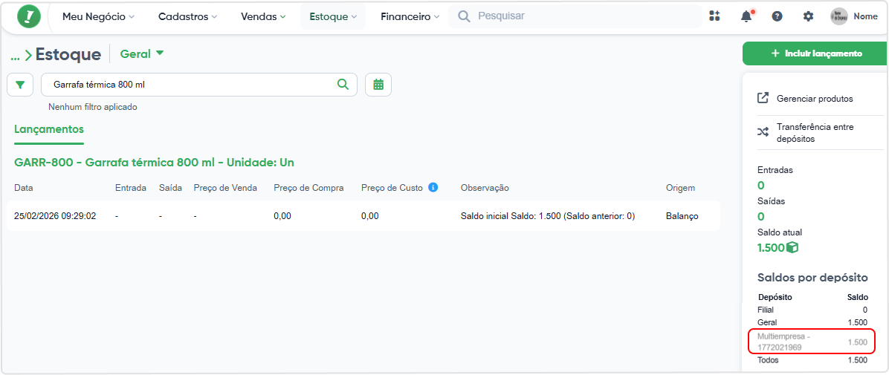
Task: Expand the Financeiro menu
Action: click(x=410, y=17)
